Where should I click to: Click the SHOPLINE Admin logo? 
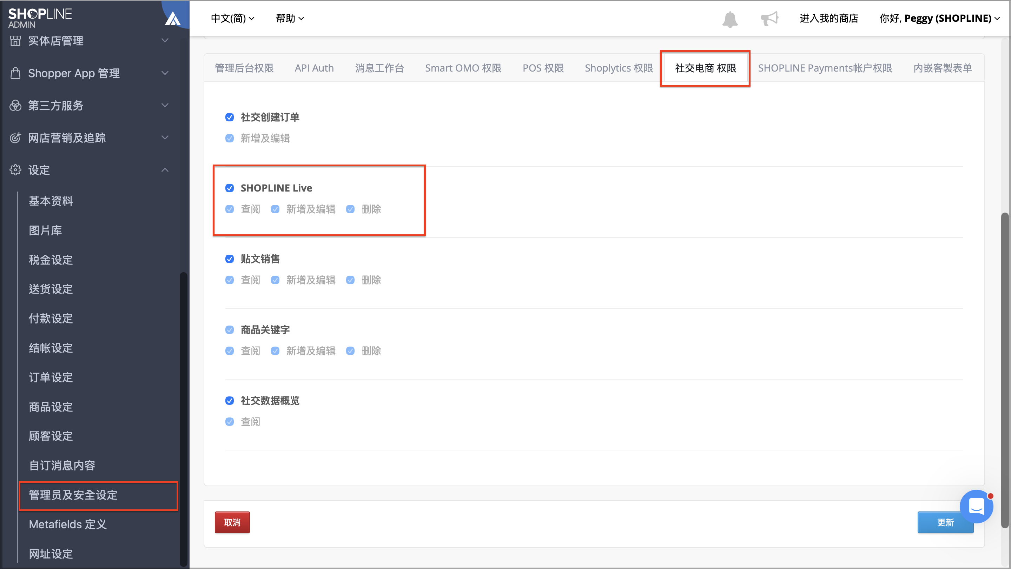40,18
